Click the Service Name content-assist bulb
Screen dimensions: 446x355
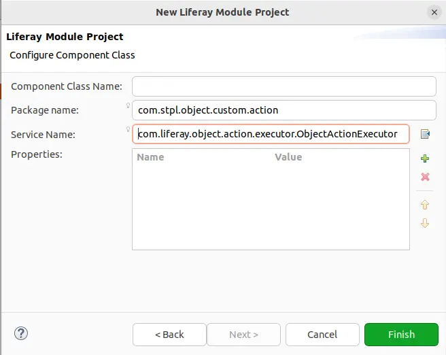tap(128, 129)
